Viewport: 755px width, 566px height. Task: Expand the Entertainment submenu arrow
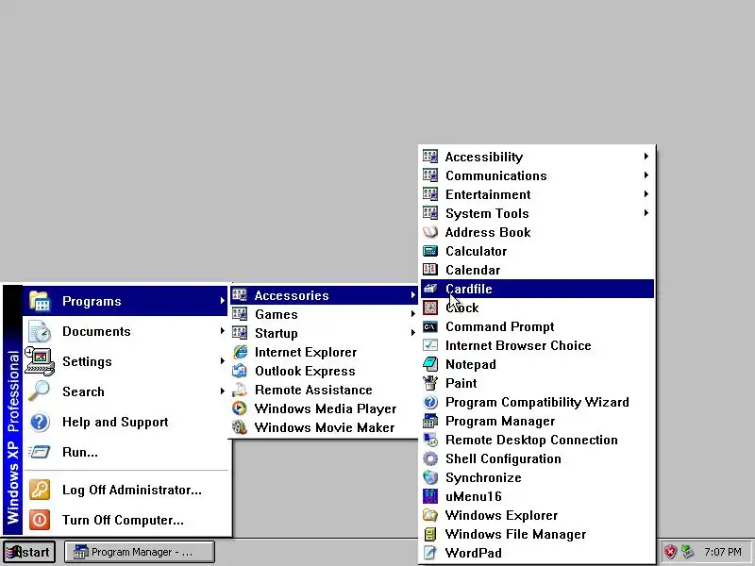pos(646,194)
